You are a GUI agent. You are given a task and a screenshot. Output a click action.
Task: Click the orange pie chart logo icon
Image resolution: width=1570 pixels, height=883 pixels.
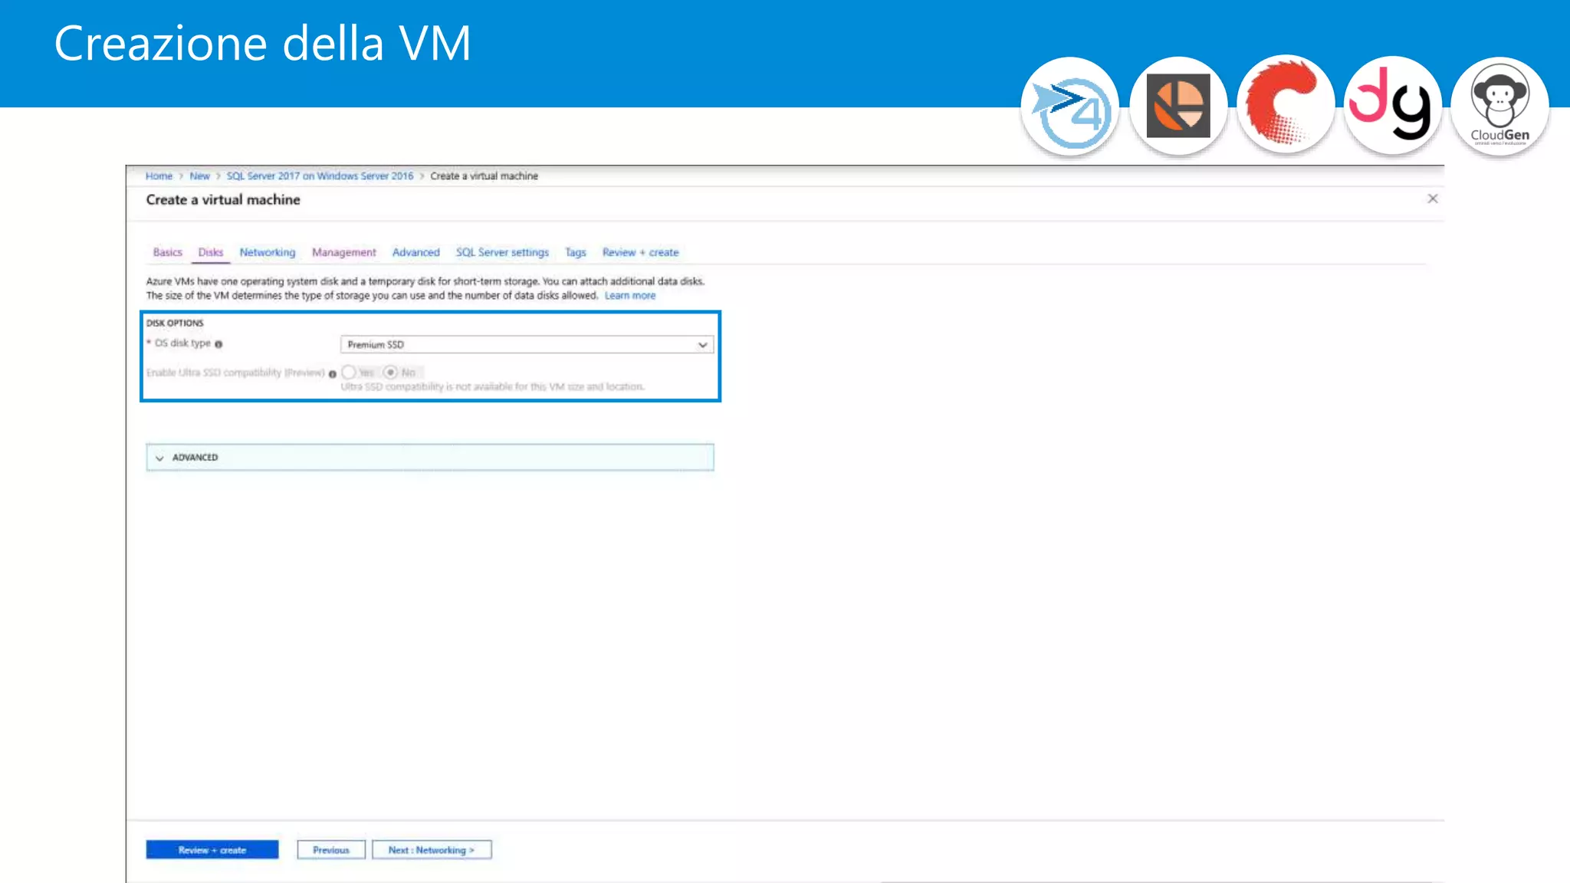click(1178, 107)
